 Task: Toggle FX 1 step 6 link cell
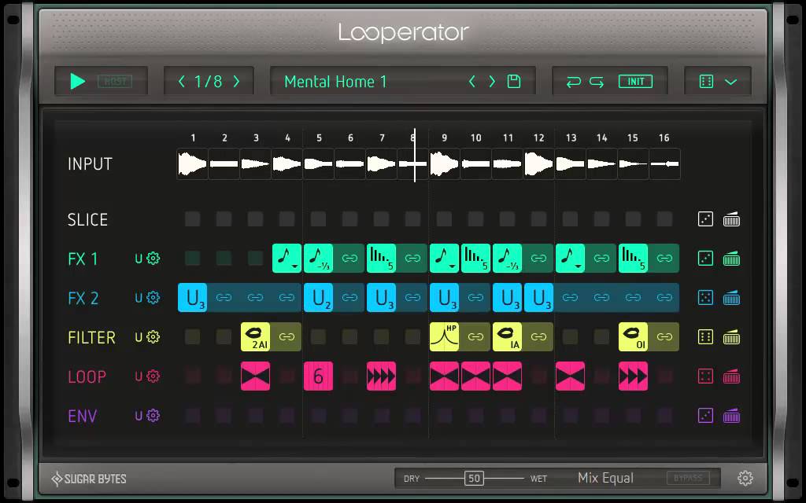click(x=349, y=258)
